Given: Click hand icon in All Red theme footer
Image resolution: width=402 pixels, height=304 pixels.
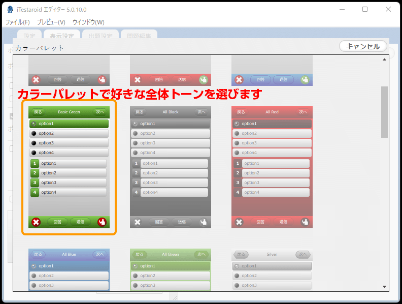Looking at the screenshot, I should [305, 222].
